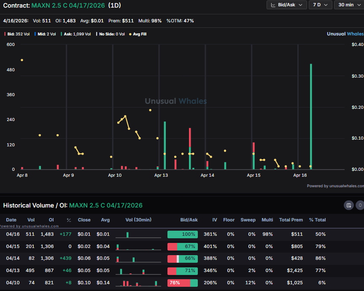The width and height of the screenshot is (364, 291).
Task: Click the 04/15 mini volume sparkline
Action: 138,247
